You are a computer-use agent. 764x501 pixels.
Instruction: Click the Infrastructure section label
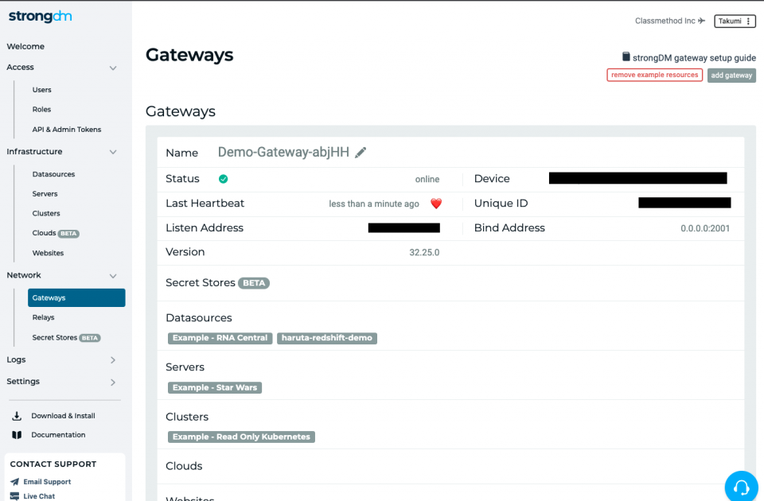coord(34,151)
